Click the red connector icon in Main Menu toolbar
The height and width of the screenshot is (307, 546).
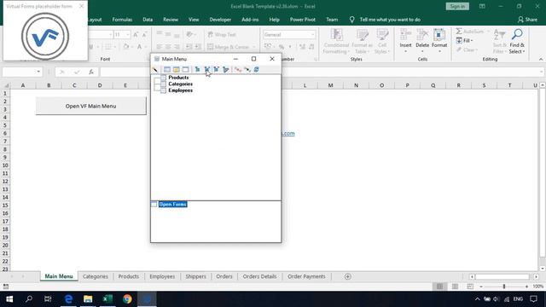tap(238, 70)
